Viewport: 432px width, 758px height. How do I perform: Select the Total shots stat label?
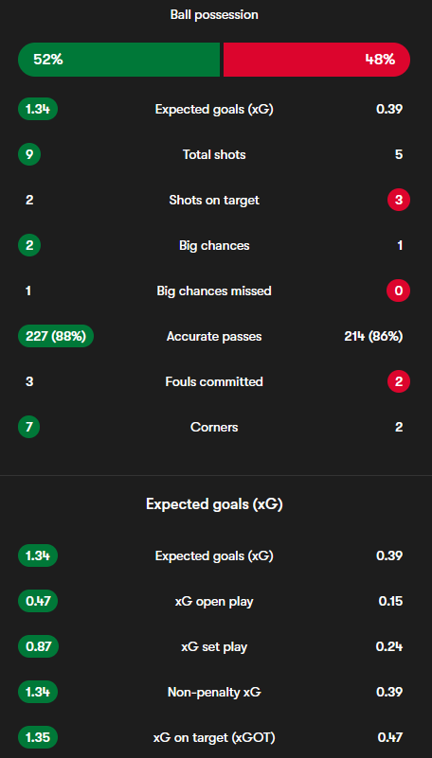pyautogui.click(x=214, y=154)
